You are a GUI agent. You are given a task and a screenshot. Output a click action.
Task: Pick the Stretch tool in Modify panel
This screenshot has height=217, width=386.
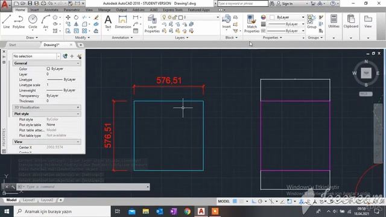pyautogui.click(x=68, y=31)
